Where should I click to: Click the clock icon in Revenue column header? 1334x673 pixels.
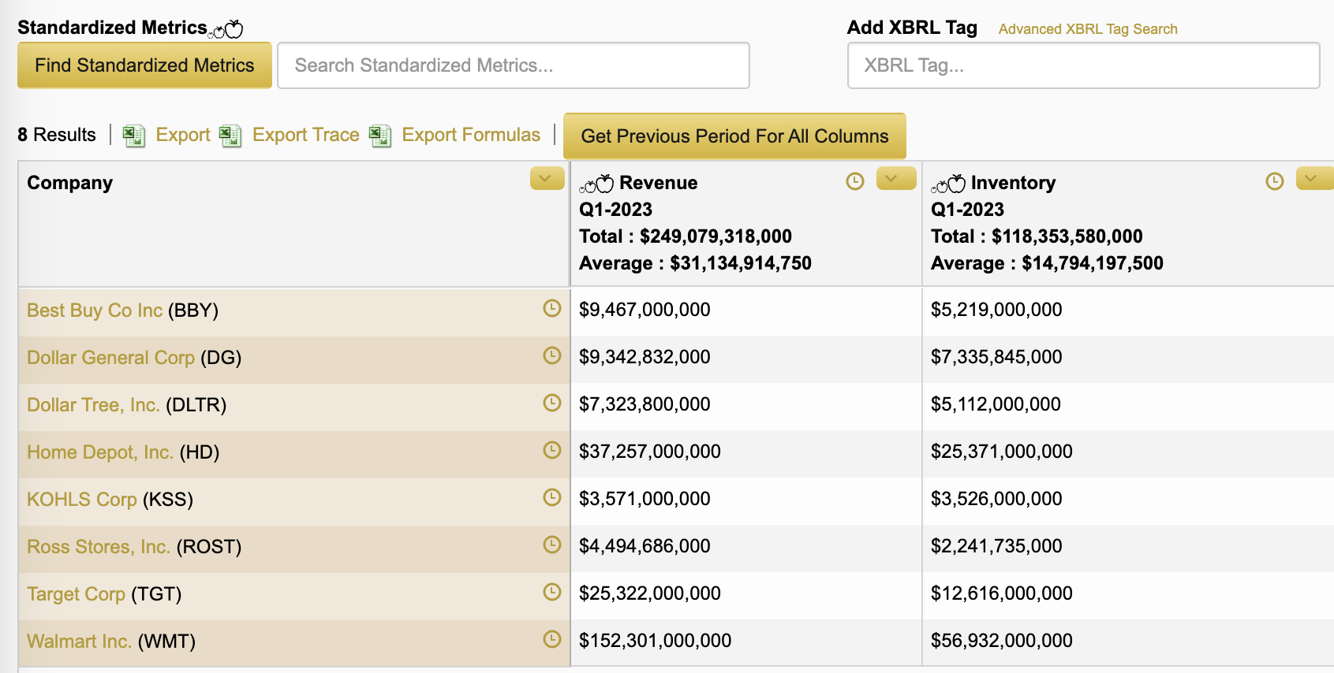coord(855,181)
